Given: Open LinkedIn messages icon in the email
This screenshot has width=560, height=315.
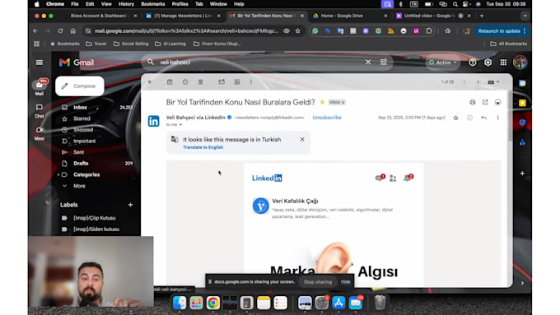Looking at the screenshot, I should [380, 178].
